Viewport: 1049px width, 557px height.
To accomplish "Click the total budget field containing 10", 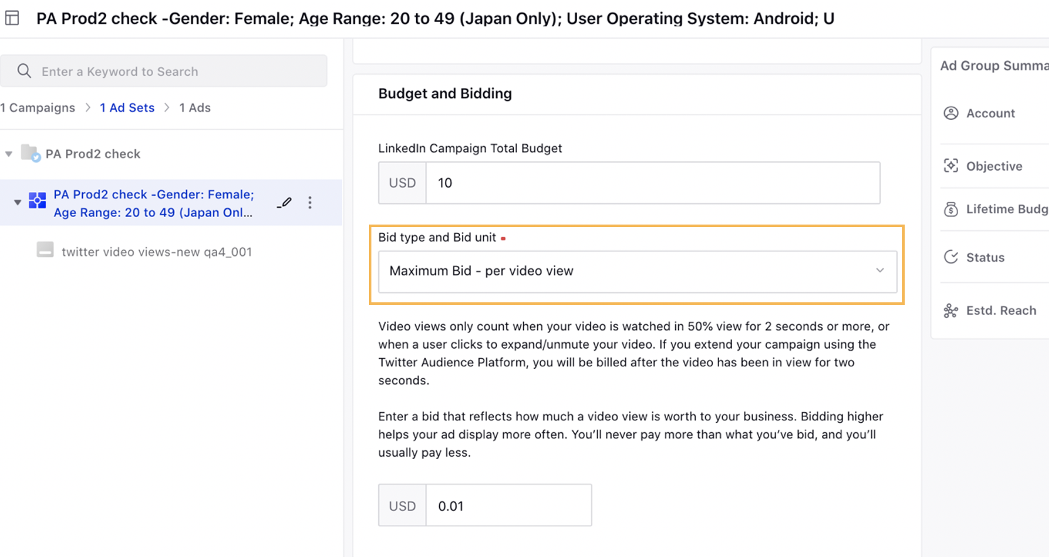I will pyautogui.click(x=652, y=183).
